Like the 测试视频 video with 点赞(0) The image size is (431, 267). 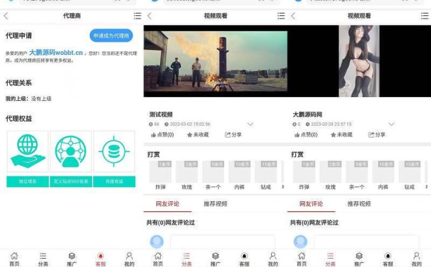pyautogui.click(x=162, y=135)
